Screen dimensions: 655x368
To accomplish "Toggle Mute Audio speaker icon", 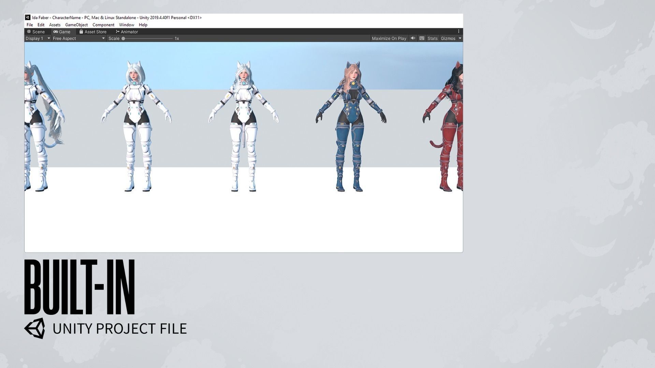I will click(x=413, y=38).
